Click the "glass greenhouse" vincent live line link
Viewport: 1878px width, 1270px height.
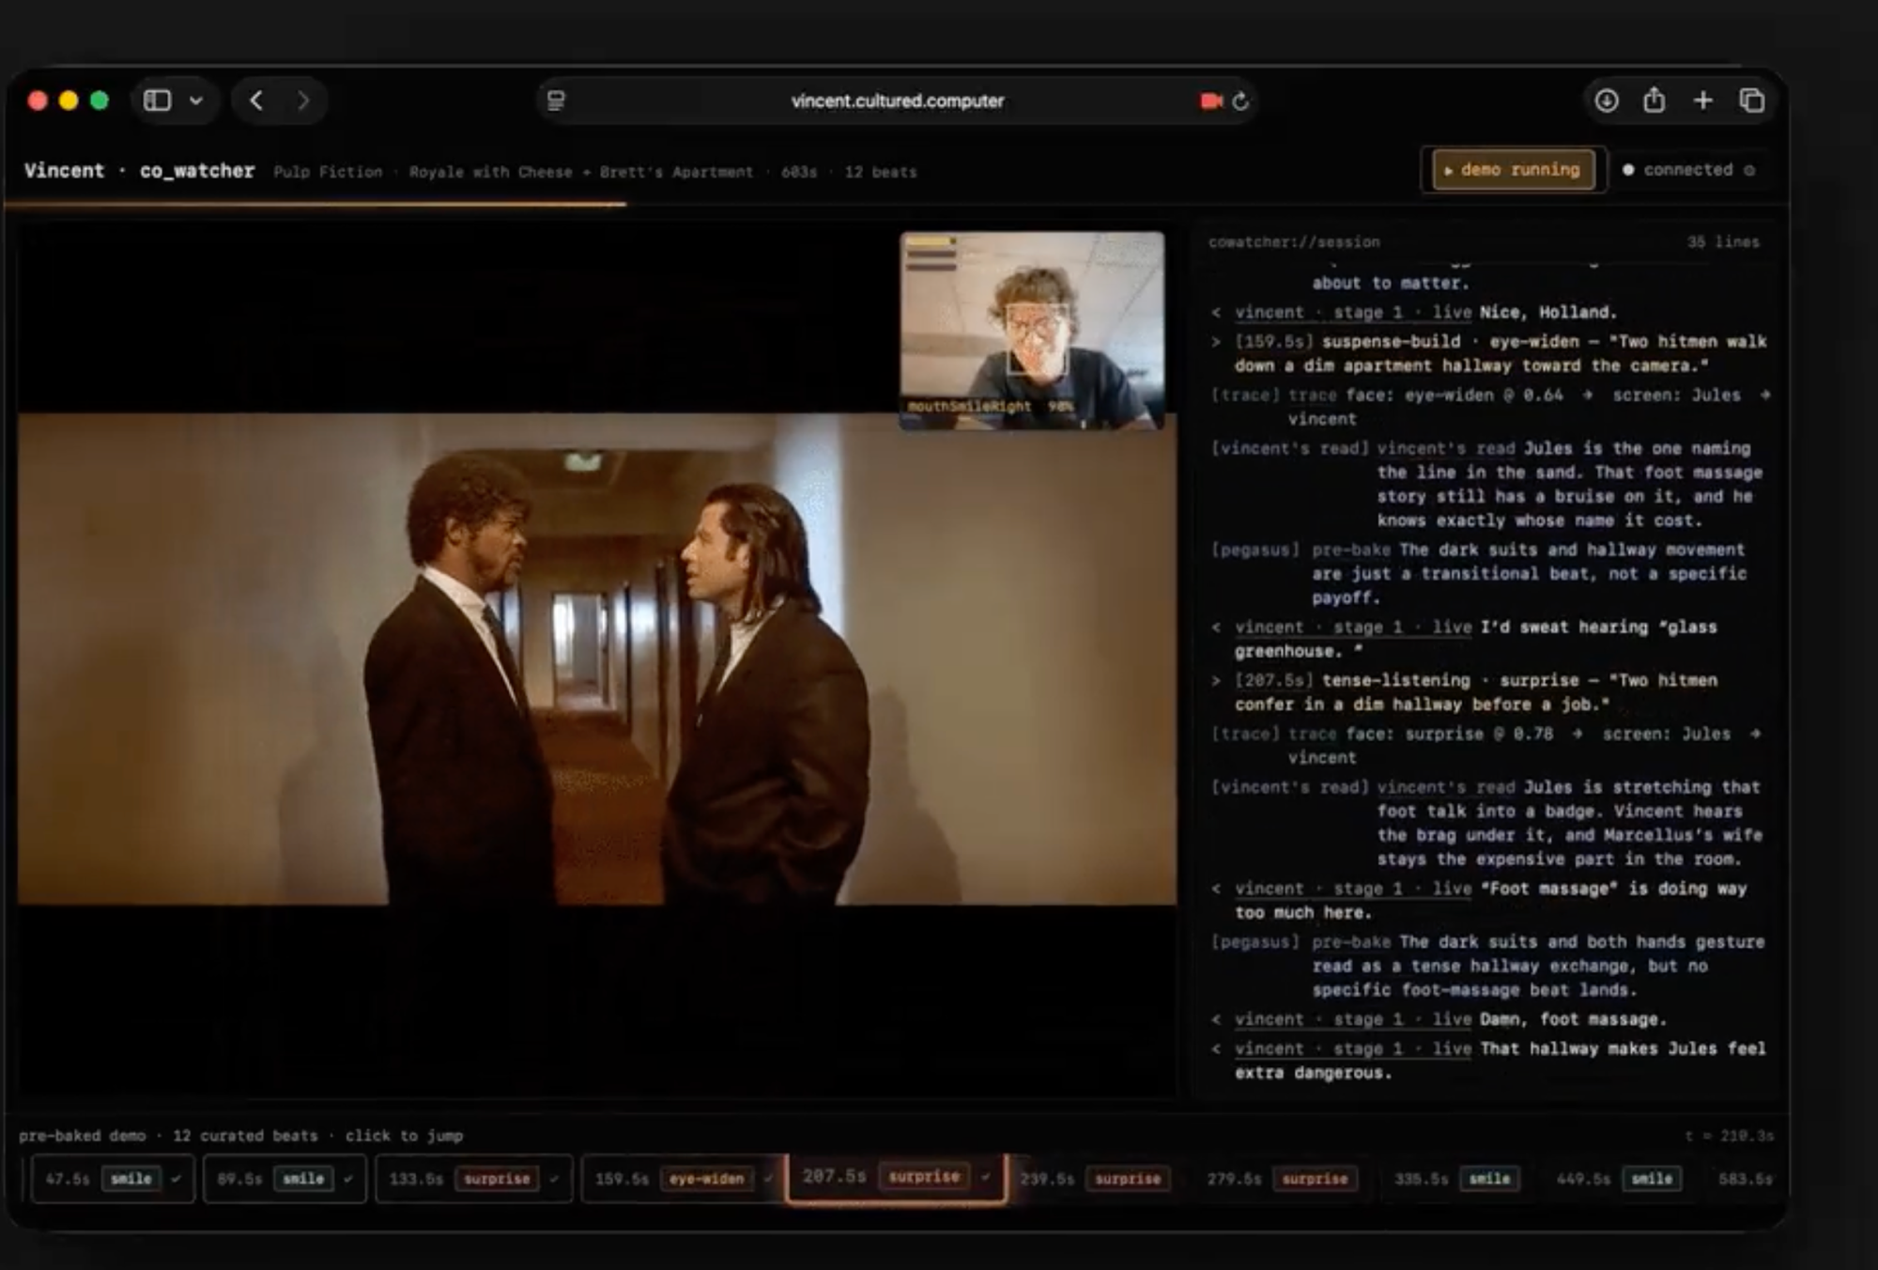(x=1352, y=627)
